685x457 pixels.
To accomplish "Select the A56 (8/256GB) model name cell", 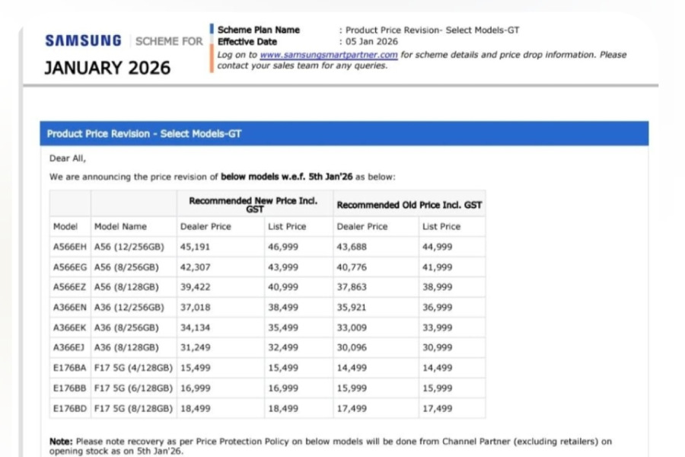I will [126, 267].
